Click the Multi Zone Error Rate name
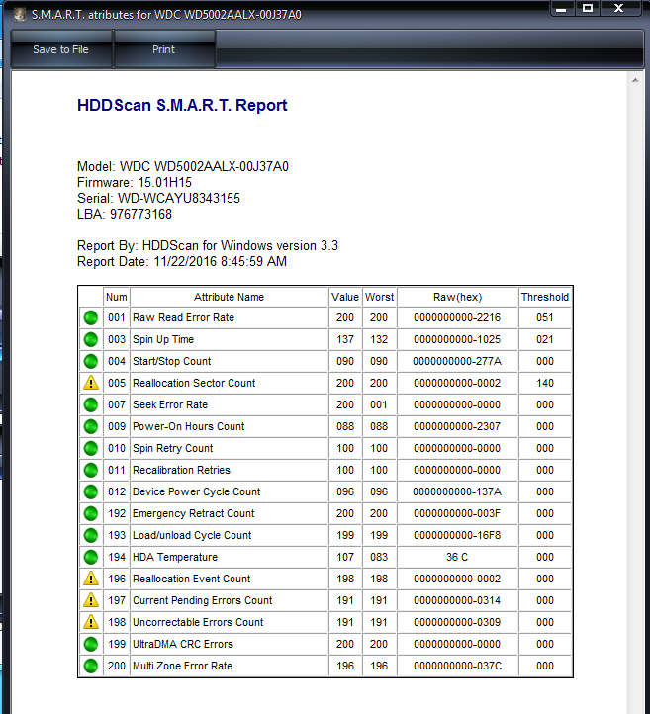650x714 pixels. click(x=182, y=666)
